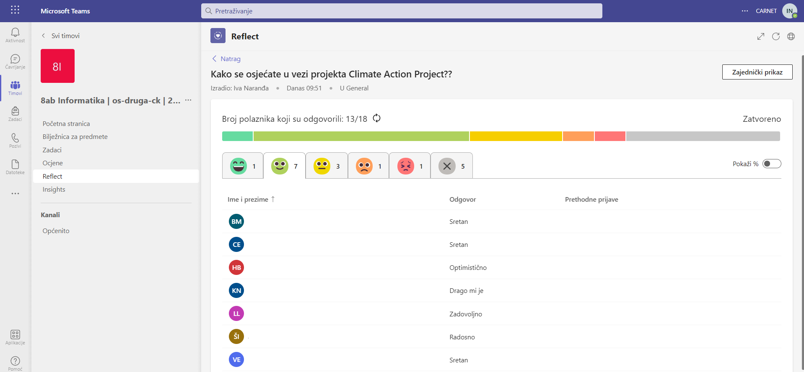The image size is (804, 372).
Task: Open Pomoć help icon
Action: pos(15,363)
